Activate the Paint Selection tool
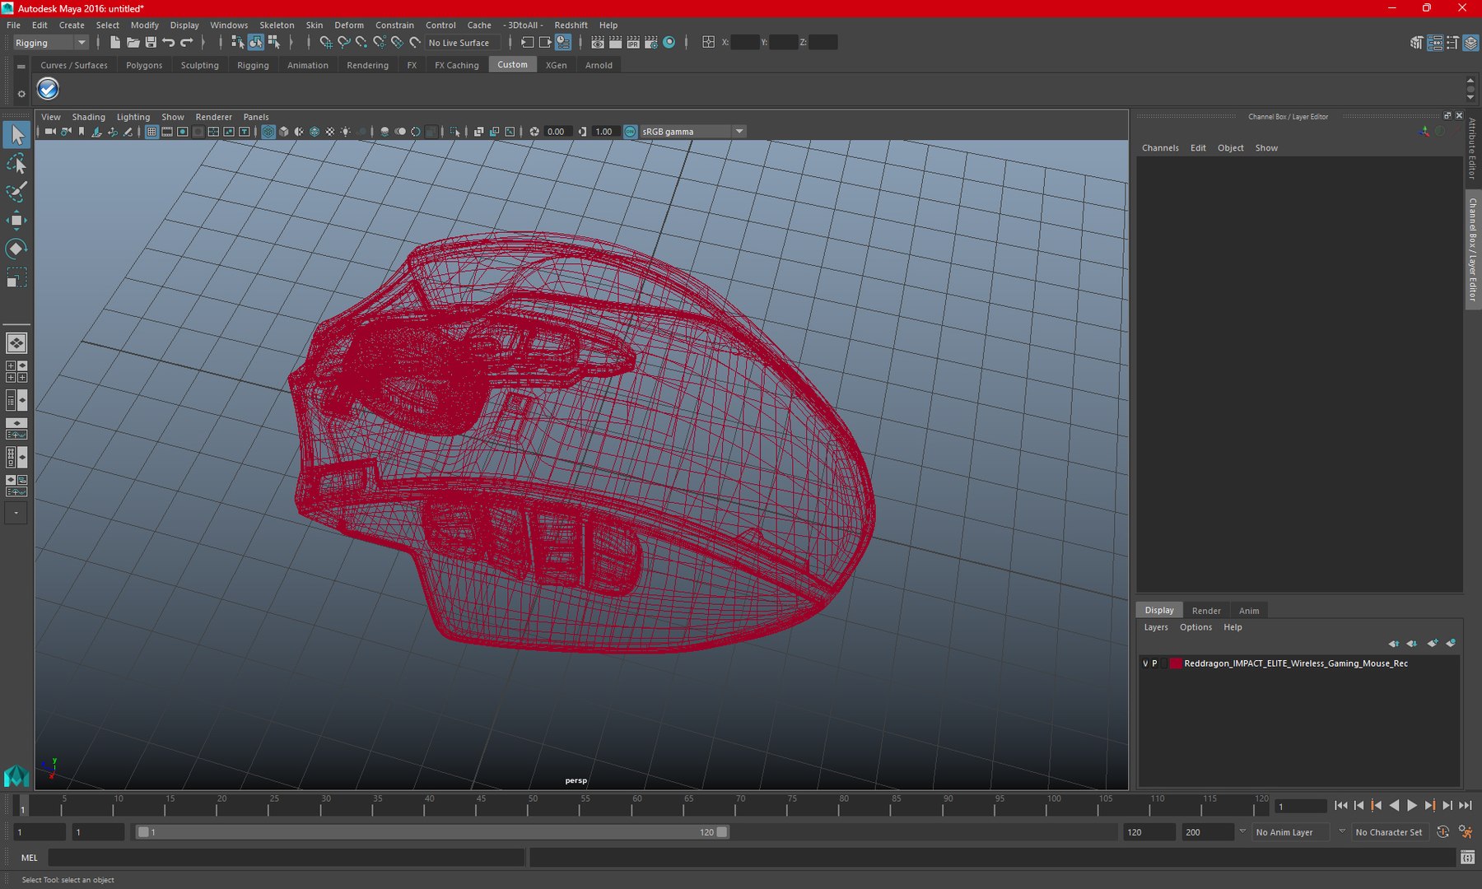 [16, 192]
